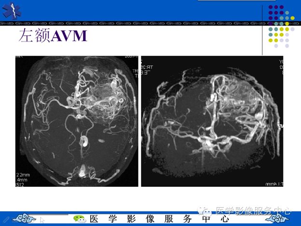This screenshot has height=226, width=301.
Task: Select the faint pen annotation tool
Action: click(6, 219)
